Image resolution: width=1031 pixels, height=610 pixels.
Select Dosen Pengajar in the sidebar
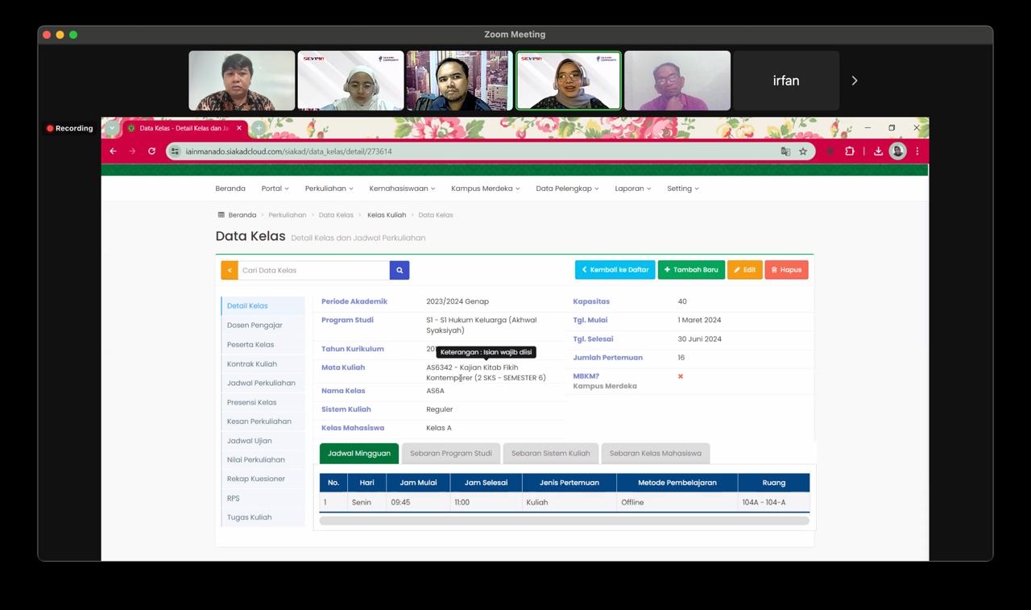pyautogui.click(x=255, y=326)
